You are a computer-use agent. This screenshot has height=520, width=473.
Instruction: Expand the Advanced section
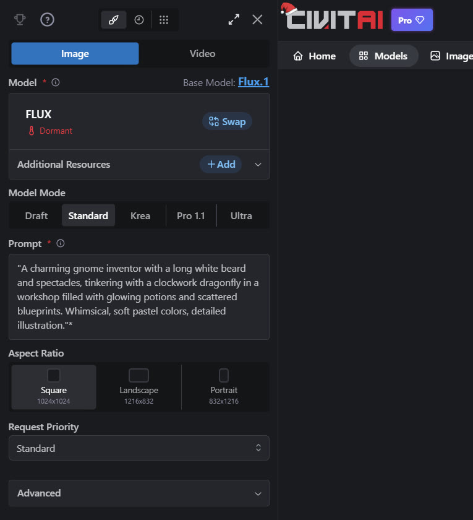139,493
